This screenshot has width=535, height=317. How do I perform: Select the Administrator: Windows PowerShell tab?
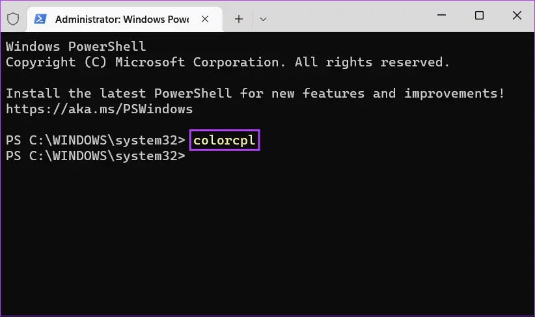point(122,19)
